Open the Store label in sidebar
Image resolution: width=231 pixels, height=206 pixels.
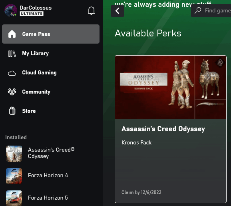click(29, 111)
